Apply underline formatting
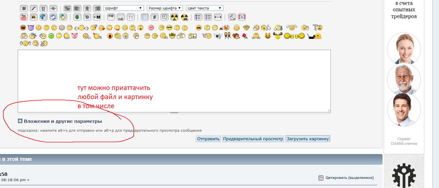439x188 pixels. [43, 9]
